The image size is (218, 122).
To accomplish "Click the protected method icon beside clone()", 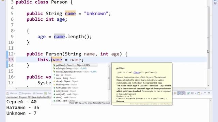I will (x=54, y=81).
